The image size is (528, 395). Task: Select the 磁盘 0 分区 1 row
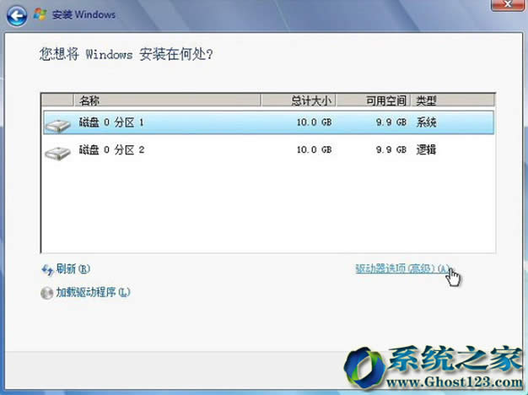point(112,123)
